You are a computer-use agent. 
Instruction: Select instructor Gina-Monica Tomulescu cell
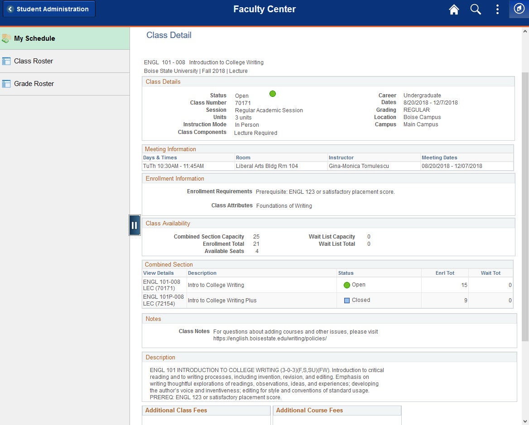coord(359,166)
